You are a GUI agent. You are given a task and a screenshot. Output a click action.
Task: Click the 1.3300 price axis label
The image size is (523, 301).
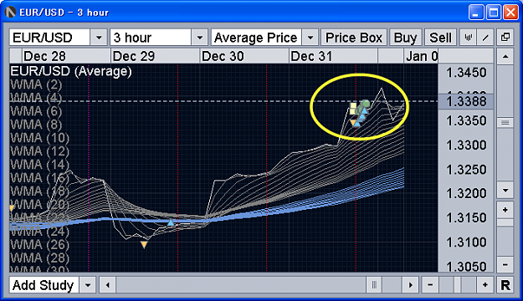466,145
